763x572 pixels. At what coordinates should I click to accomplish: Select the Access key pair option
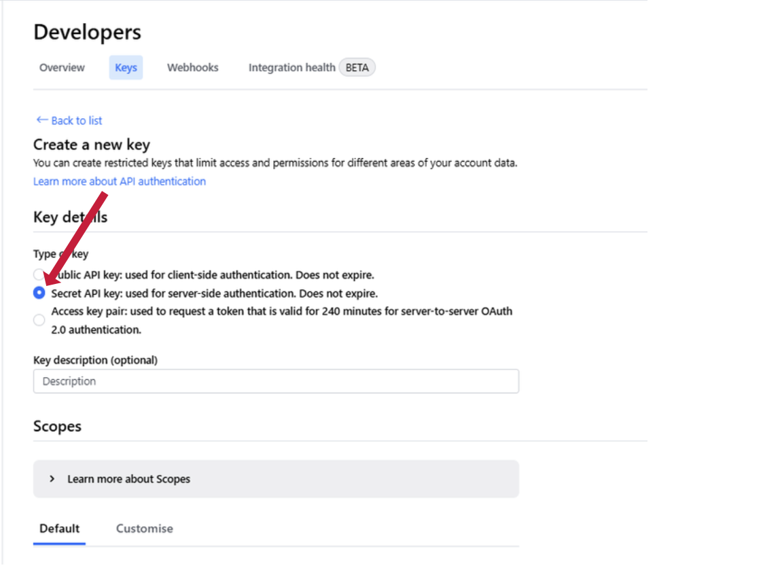(x=39, y=319)
